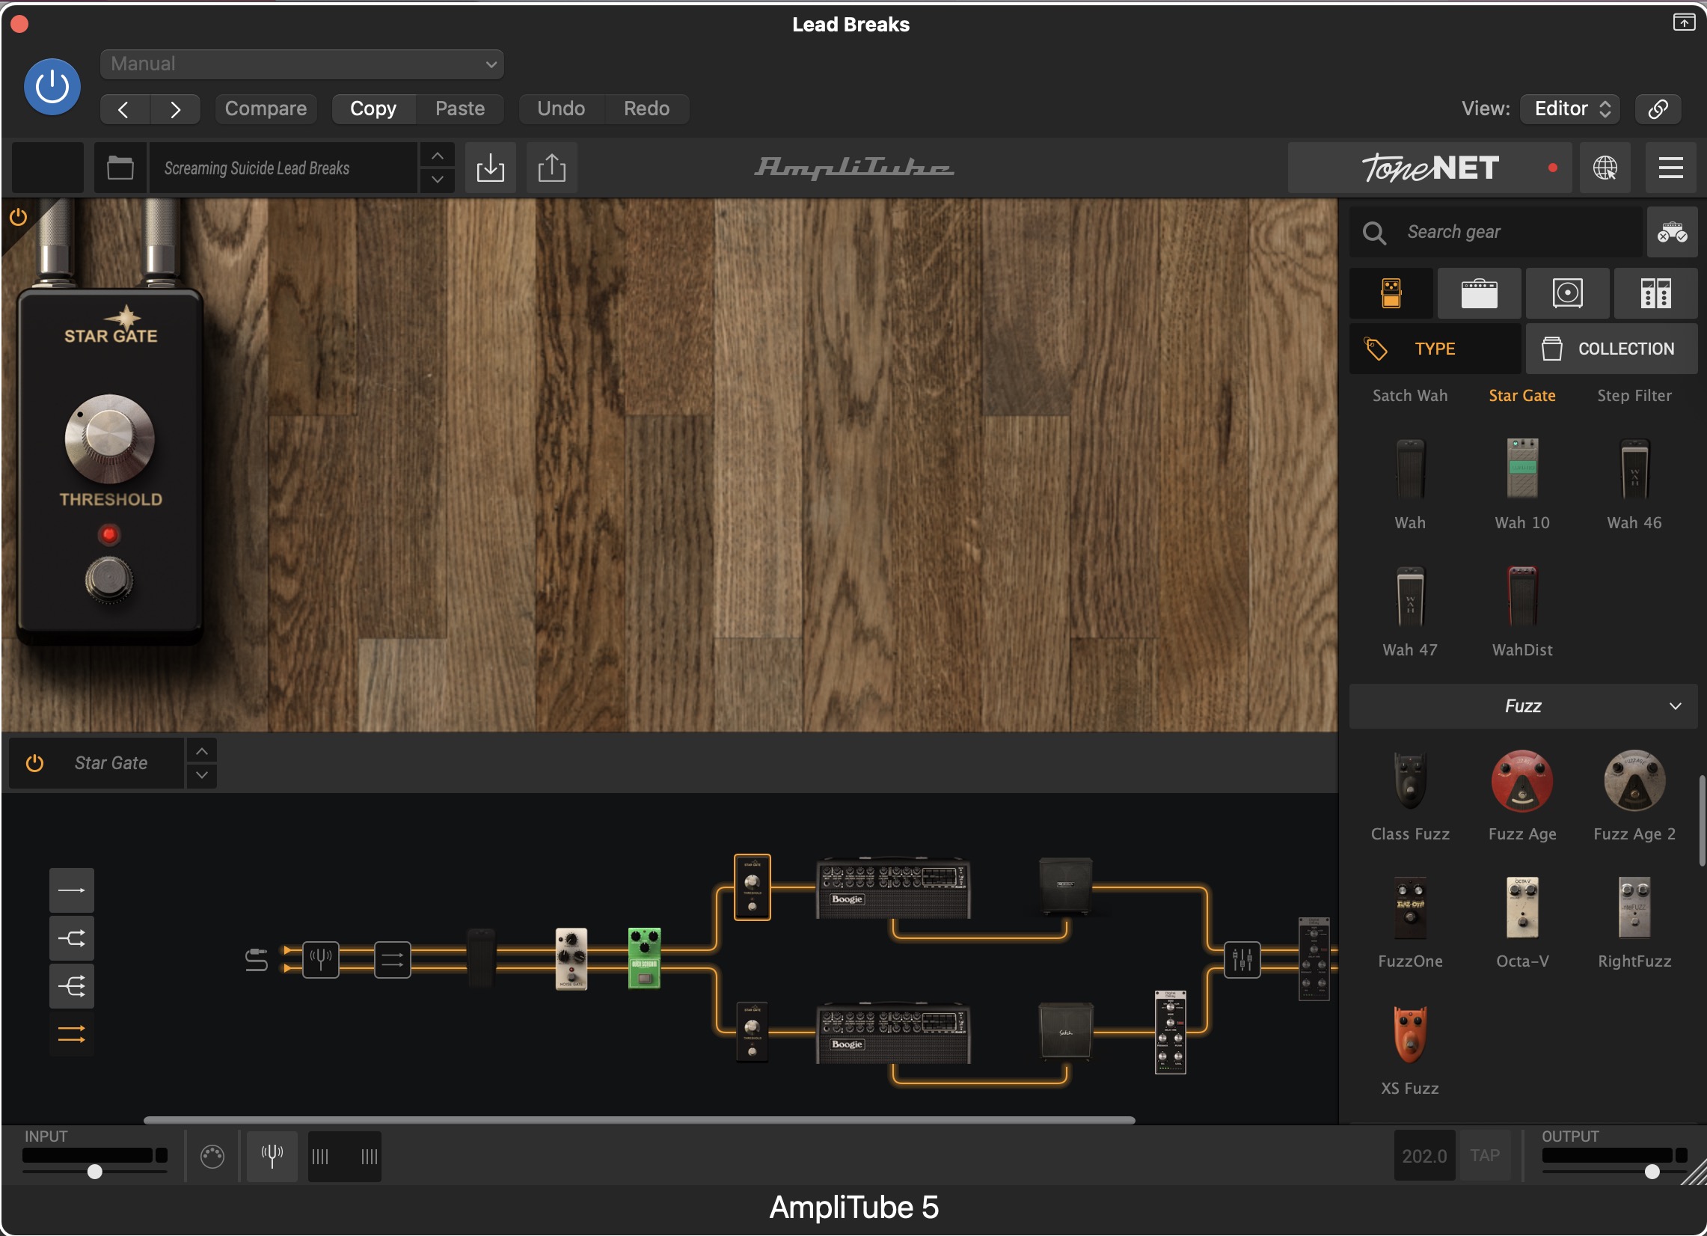Select the Class Fuzz pedal
The image size is (1707, 1236).
(x=1410, y=780)
